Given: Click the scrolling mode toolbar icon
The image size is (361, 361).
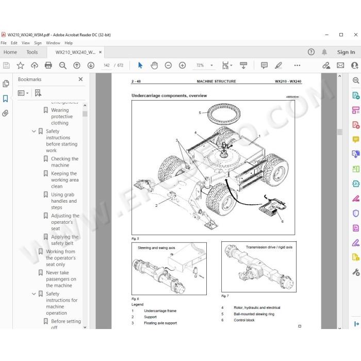Looking at the screenshot, I should click(243, 65).
